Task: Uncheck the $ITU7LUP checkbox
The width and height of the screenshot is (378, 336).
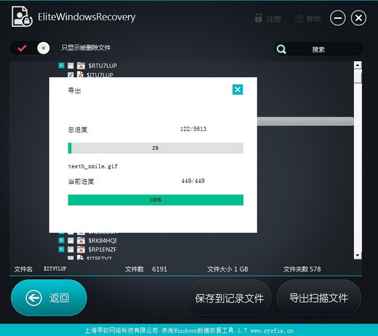Action: [71, 75]
